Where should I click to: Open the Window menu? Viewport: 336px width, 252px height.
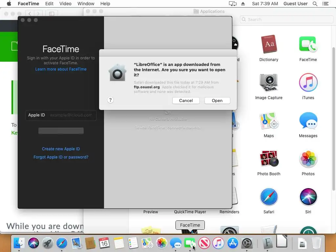(x=86, y=4)
